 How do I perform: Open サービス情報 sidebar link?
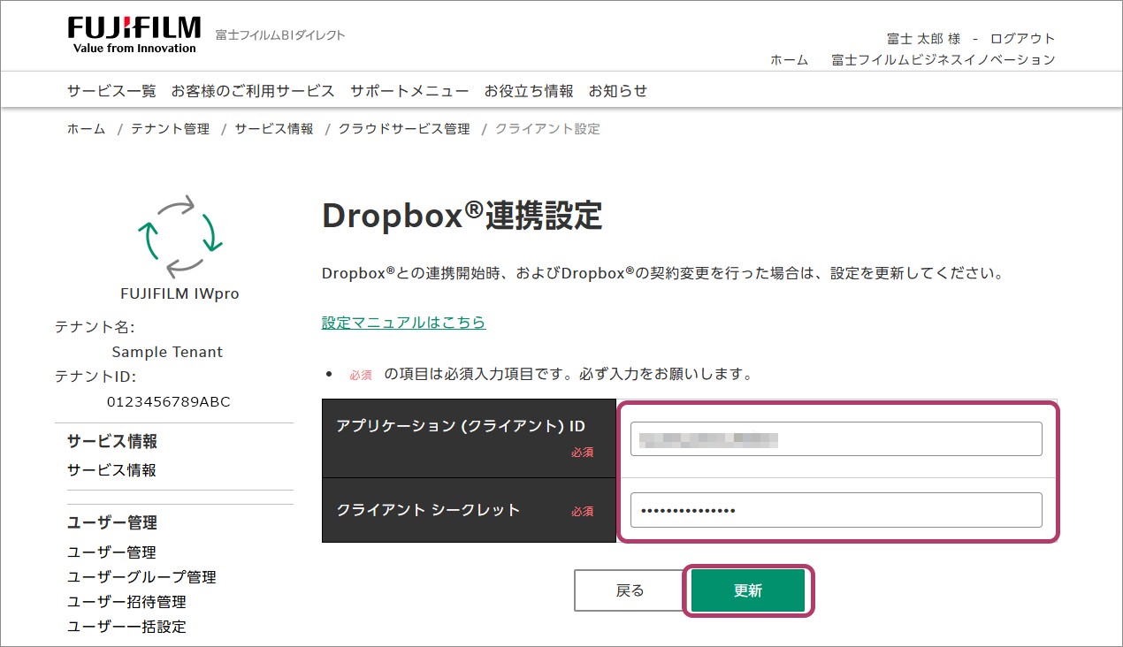[x=111, y=470]
